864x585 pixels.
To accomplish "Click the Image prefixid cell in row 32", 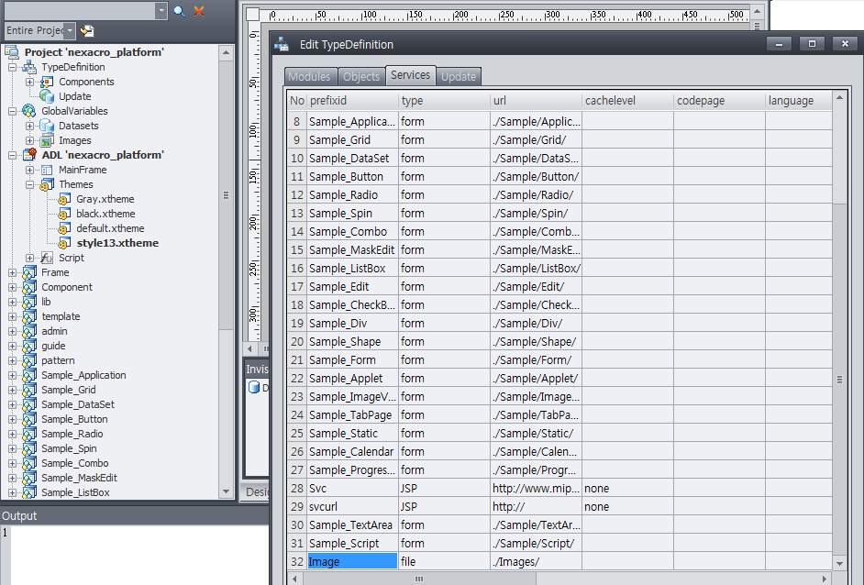I will 352,561.
